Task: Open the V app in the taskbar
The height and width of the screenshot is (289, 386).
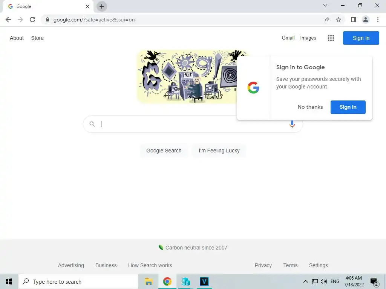Action: click(x=204, y=281)
